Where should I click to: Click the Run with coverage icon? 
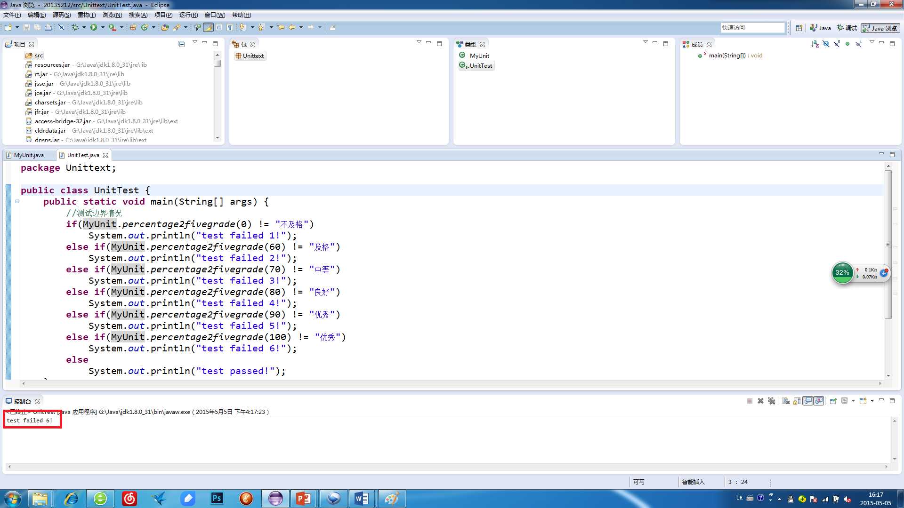click(112, 28)
